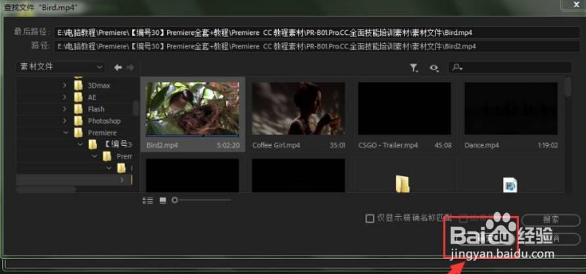Click the CSGO - Trailer.mp4 file name
This screenshot has width=586, height=274.
388,145
